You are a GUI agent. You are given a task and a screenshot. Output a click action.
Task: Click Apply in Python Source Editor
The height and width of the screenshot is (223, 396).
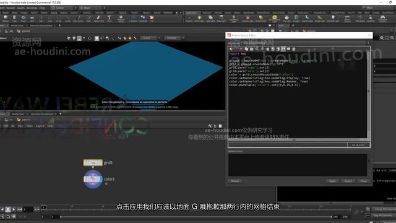[332, 181]
